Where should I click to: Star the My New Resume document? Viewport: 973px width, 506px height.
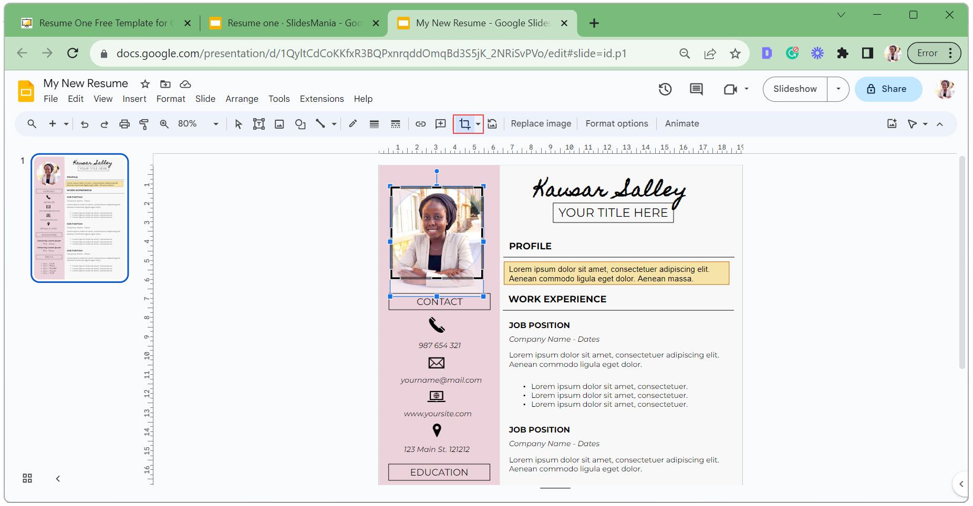point(145,84)
